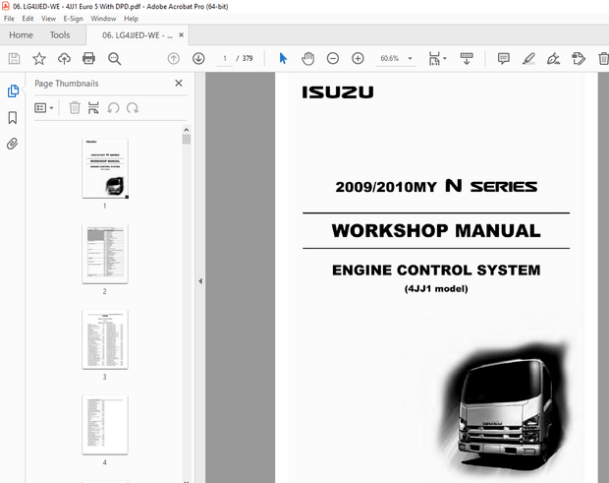Click the Selection arrow tool
Viewport: 609px width, 483px height.
(x=283, y=59)
